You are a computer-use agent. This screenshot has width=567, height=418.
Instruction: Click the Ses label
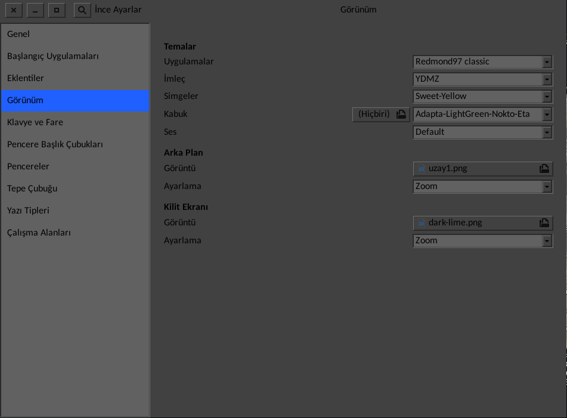point(170,132)
